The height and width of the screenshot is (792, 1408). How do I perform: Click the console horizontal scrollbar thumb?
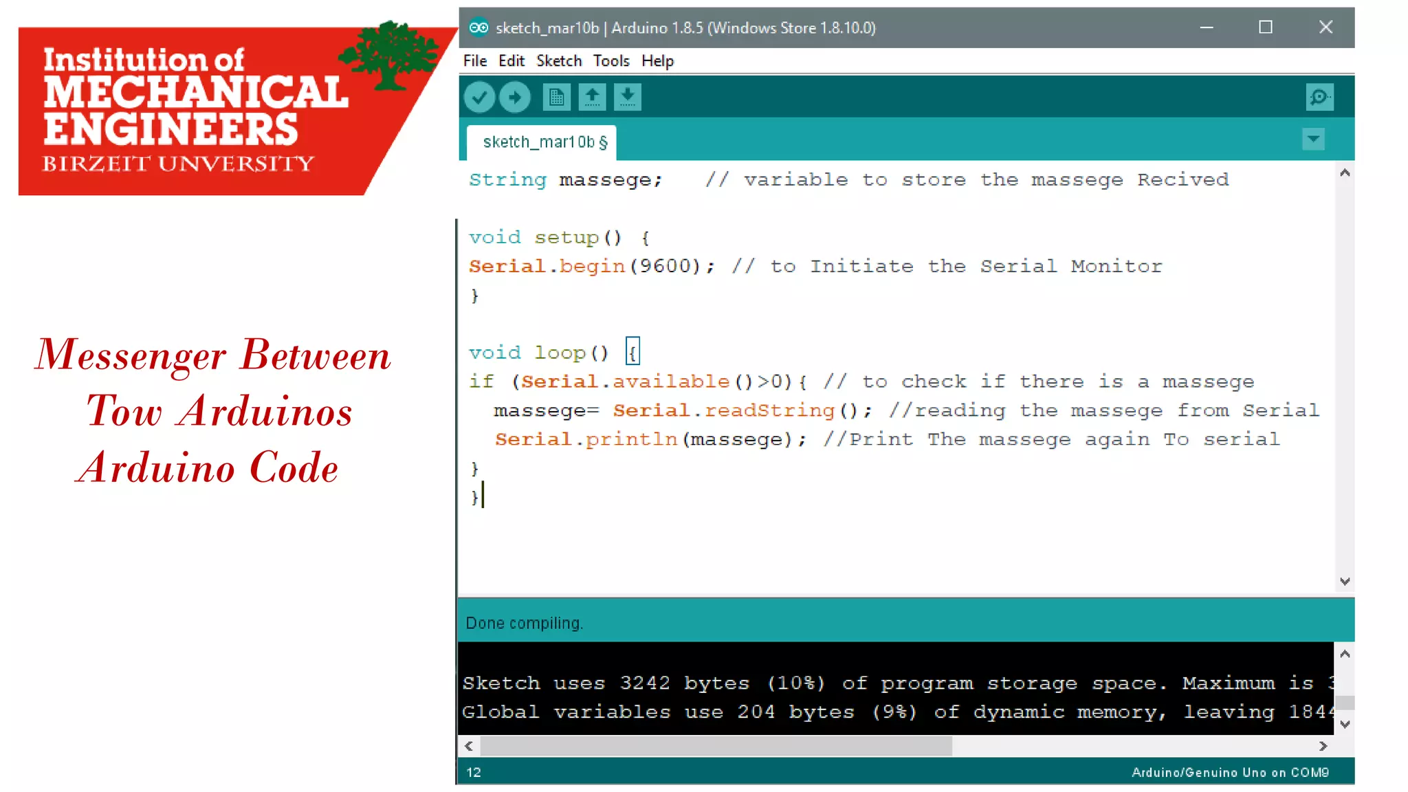(715, 746)
